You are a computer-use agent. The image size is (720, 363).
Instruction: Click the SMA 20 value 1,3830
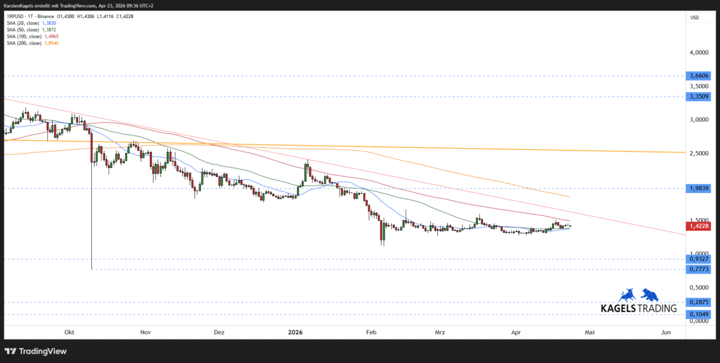(50, 23)
